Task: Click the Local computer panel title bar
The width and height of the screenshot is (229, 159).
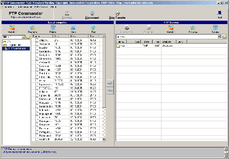Action: point(58,23)
